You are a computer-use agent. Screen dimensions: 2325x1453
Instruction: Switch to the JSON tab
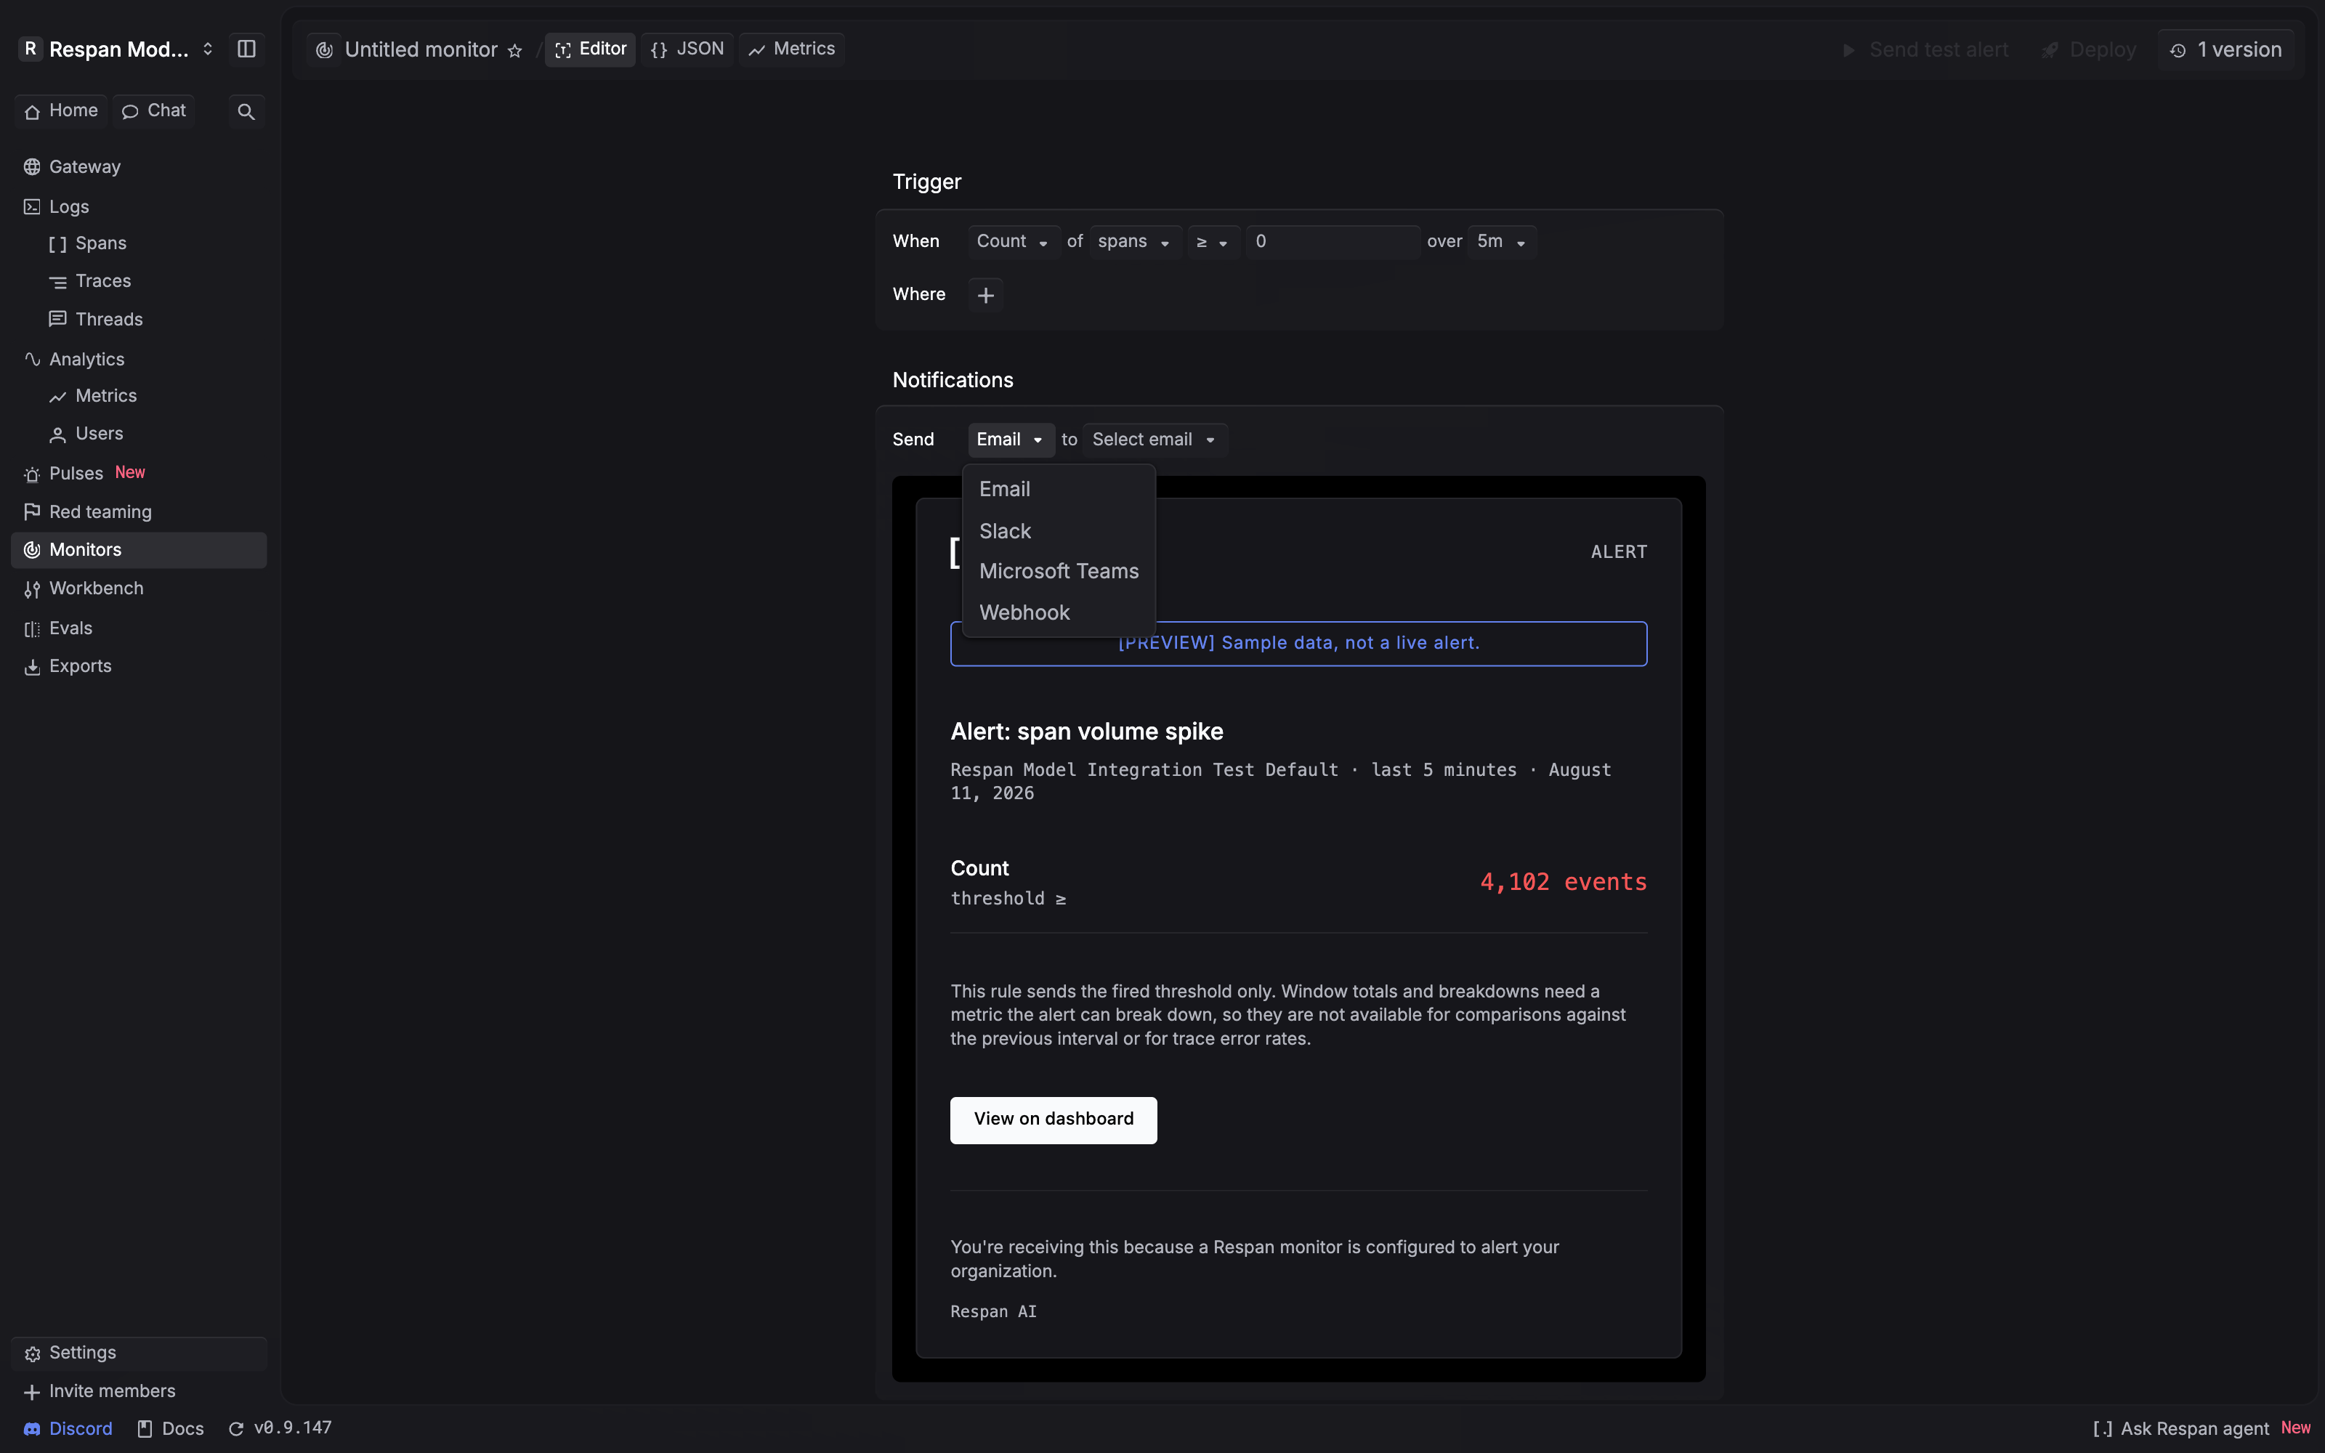click(x=687, y=50)
